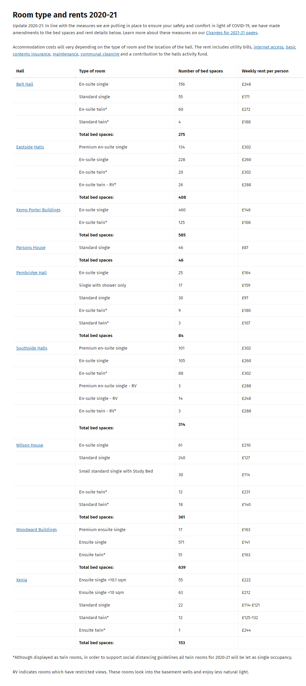Click the Weekly rent per person header

[265, 71]
